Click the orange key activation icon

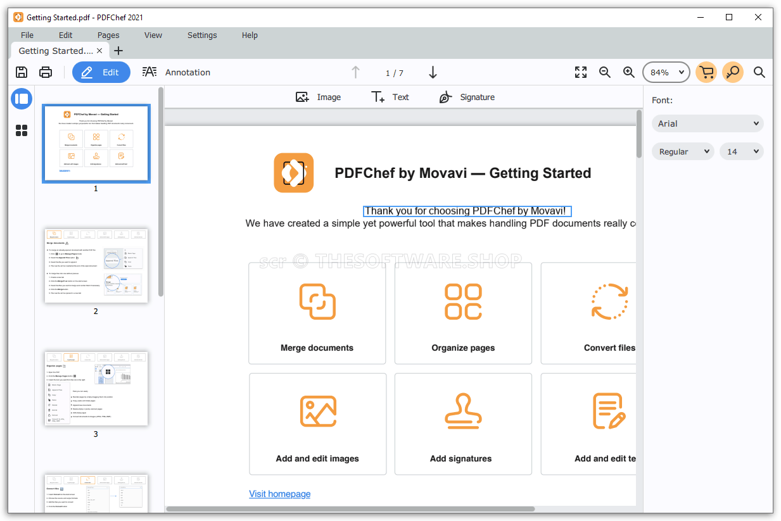[733, 72]
